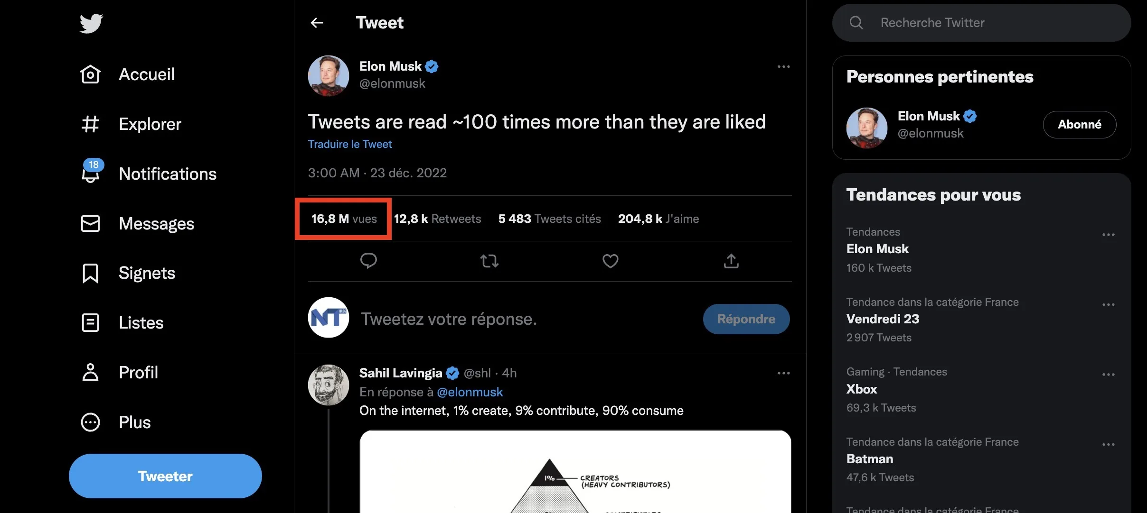Click the blue Tweeter button
This screenshot has width=1147, height=513.
point(165,476)
